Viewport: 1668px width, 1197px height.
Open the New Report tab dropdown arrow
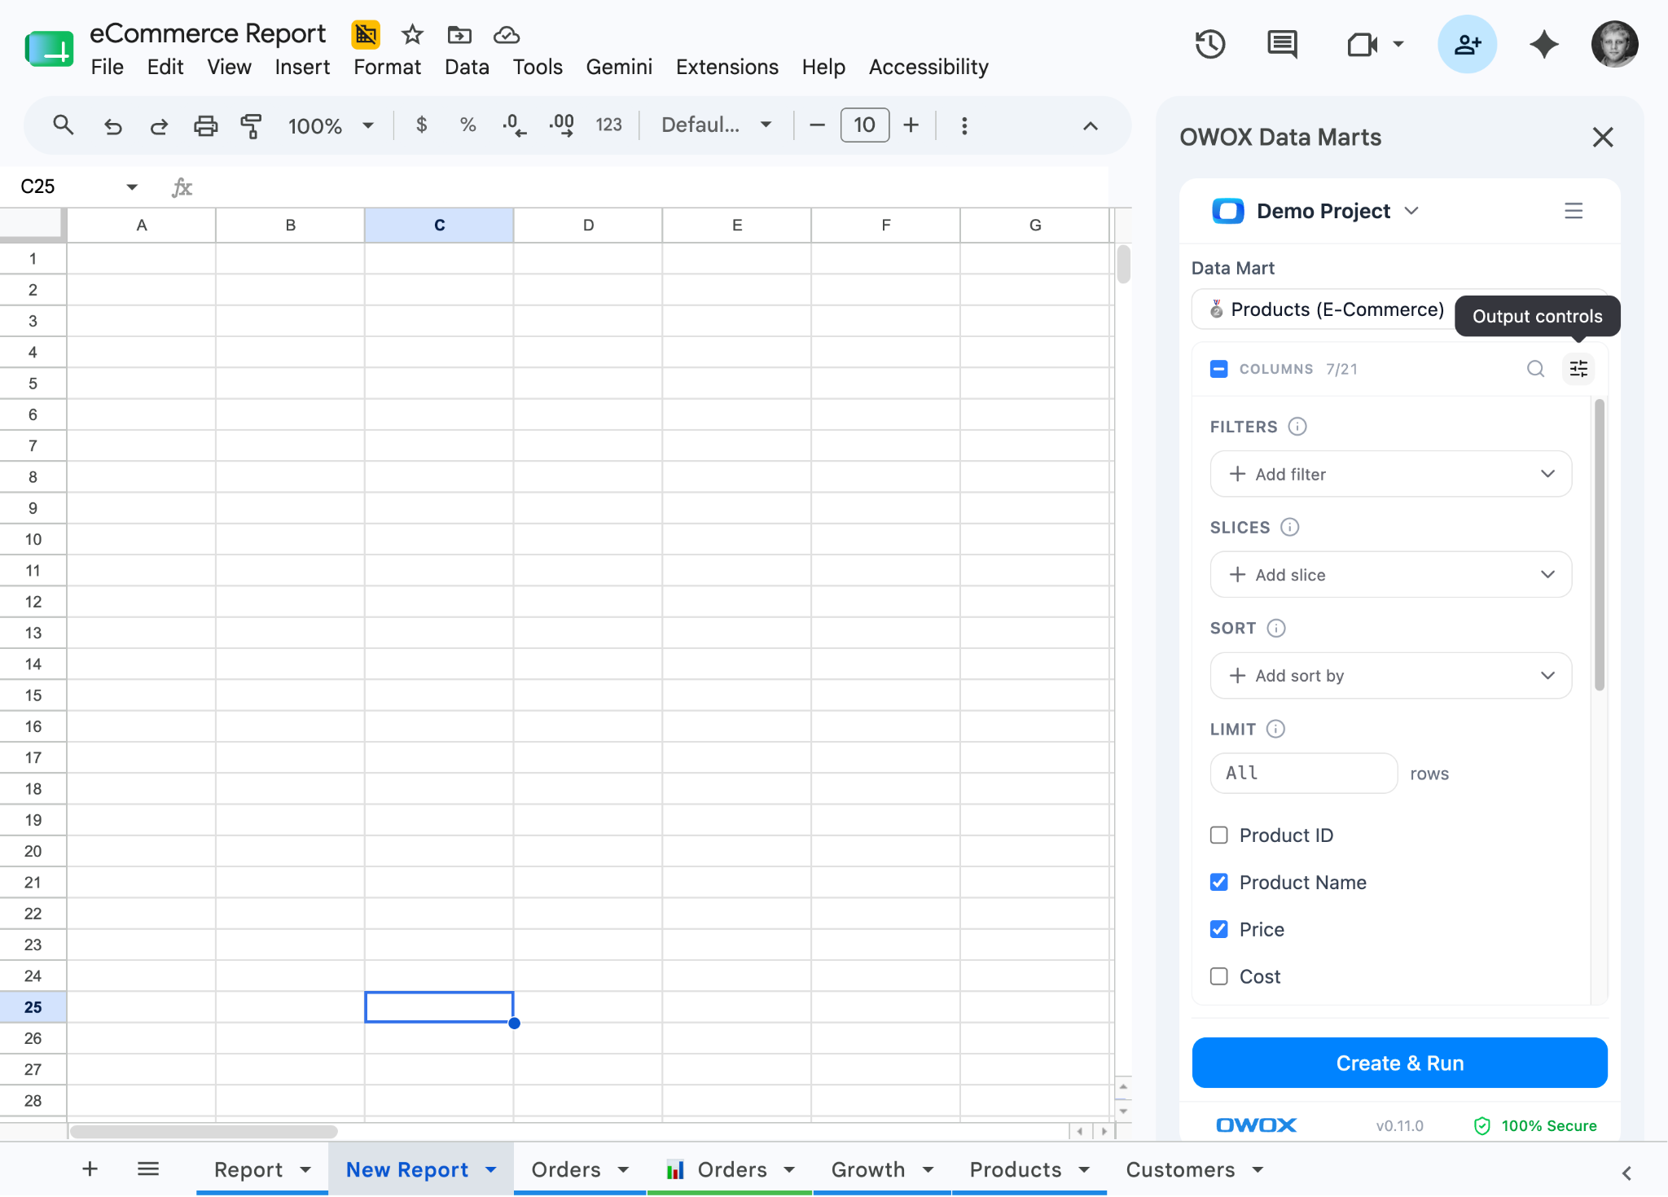[490, 1170]
